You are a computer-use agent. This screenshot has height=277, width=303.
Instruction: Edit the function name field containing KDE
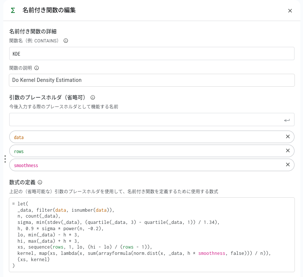pos(152,53)
